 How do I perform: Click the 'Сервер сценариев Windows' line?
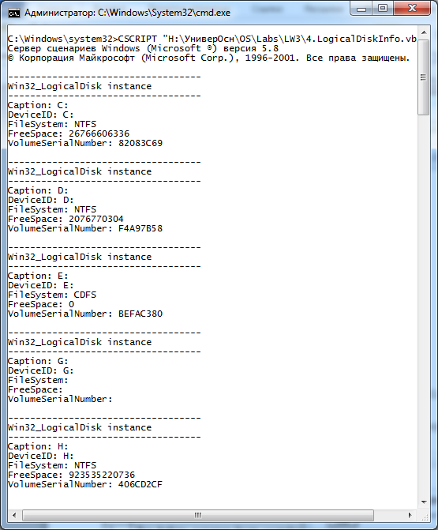[x=143, y=48]
